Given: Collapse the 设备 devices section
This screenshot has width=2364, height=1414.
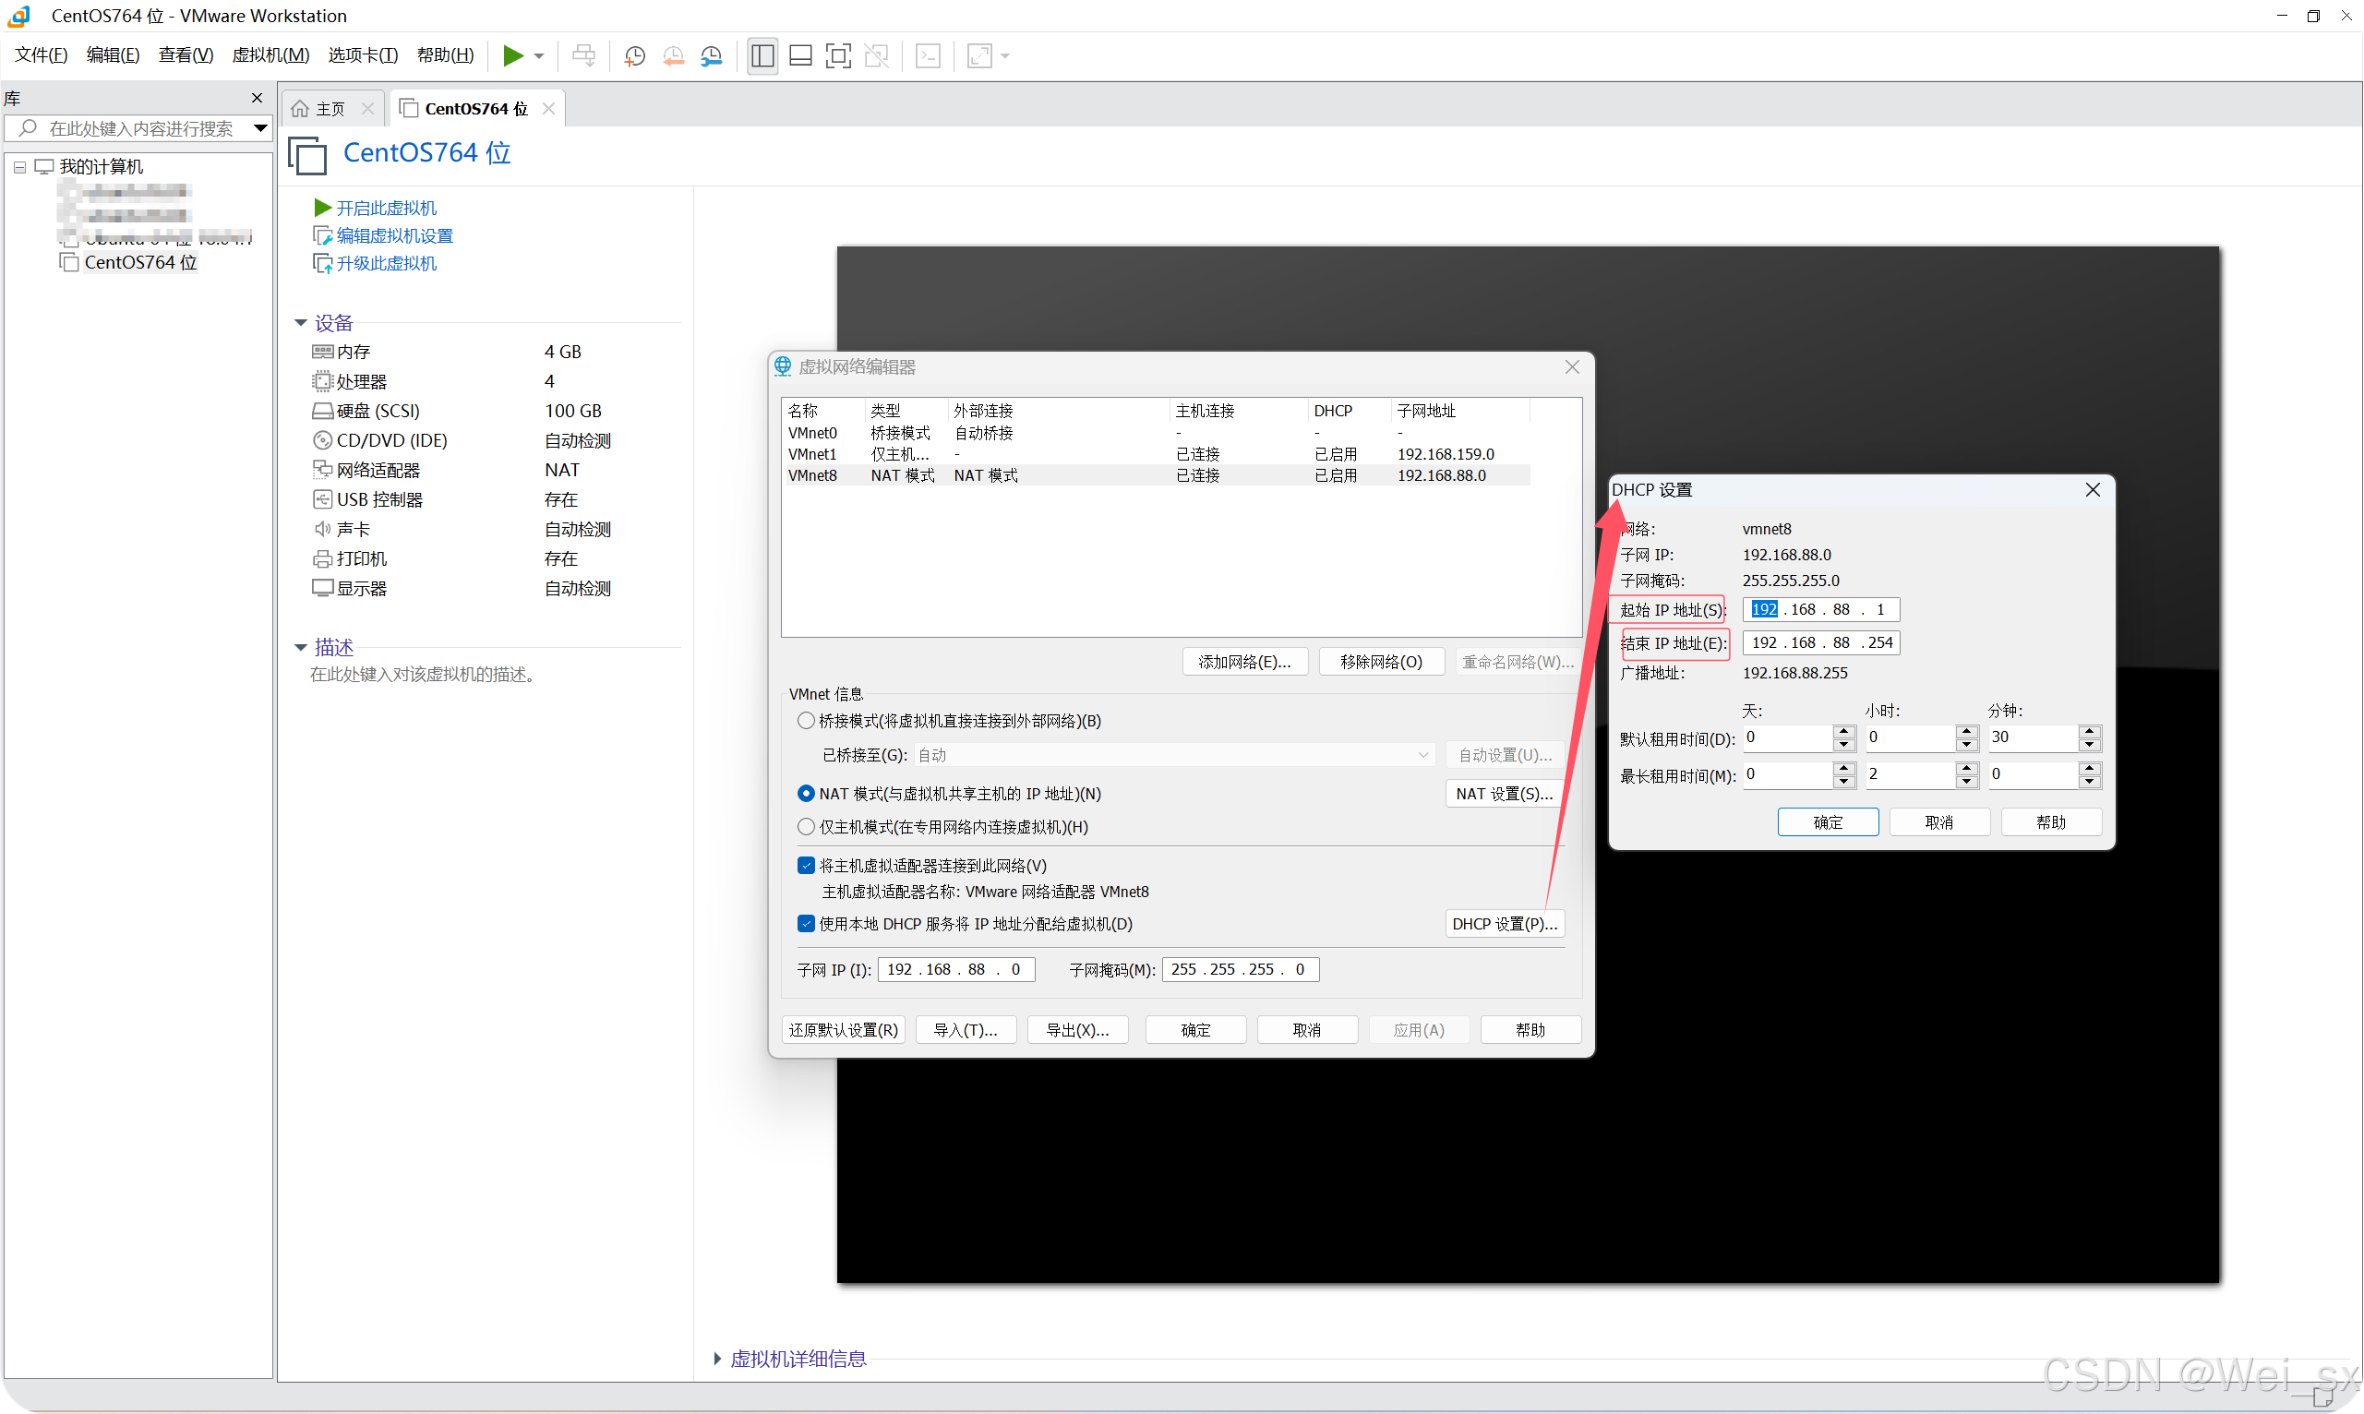Looking at the screenshot, I should (301, 323).
